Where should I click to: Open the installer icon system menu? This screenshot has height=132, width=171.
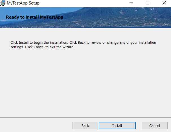(x=3, y=3)
